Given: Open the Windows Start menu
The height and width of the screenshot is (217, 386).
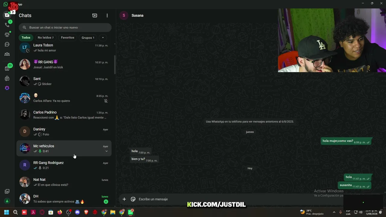Looking at the screenshot, I should tap(6, 212).
